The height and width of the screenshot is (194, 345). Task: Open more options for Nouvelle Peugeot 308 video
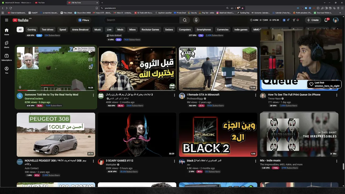coord(94,161)
